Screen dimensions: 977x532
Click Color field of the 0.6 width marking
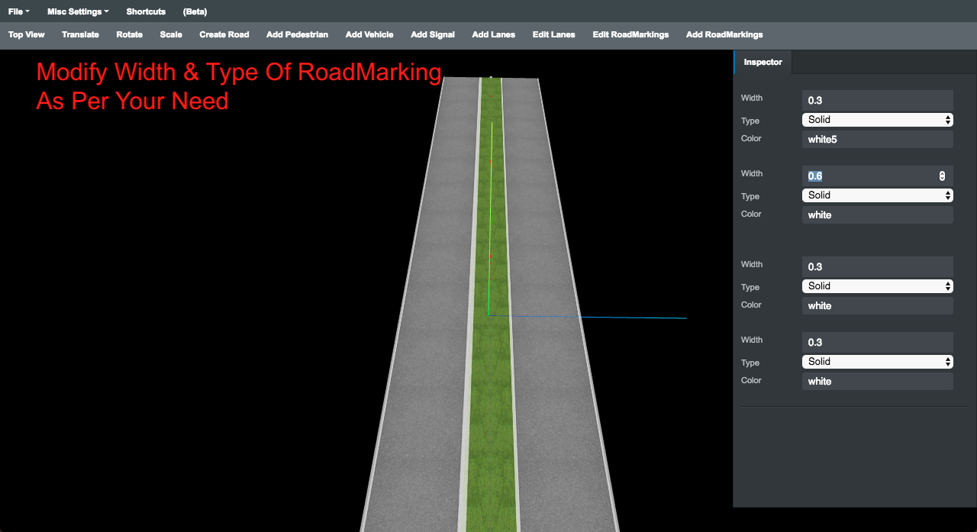[878, 214]
